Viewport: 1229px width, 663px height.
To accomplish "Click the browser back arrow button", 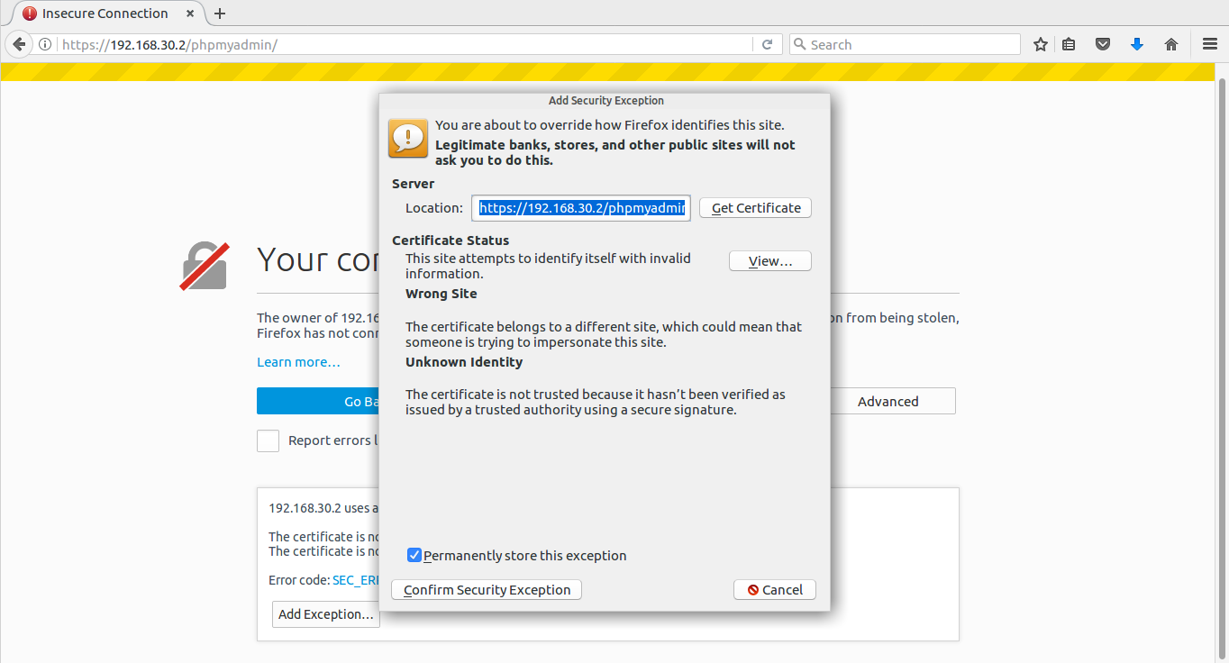I will [x=19, y=44].
